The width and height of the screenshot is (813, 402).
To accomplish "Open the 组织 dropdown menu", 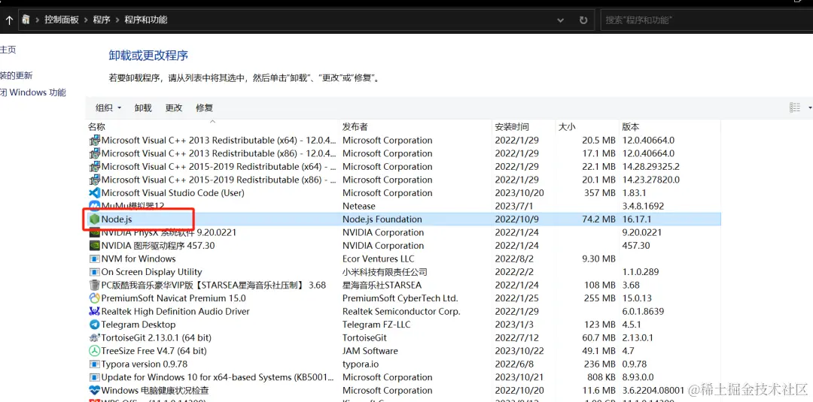I will (x=108, y=107).
